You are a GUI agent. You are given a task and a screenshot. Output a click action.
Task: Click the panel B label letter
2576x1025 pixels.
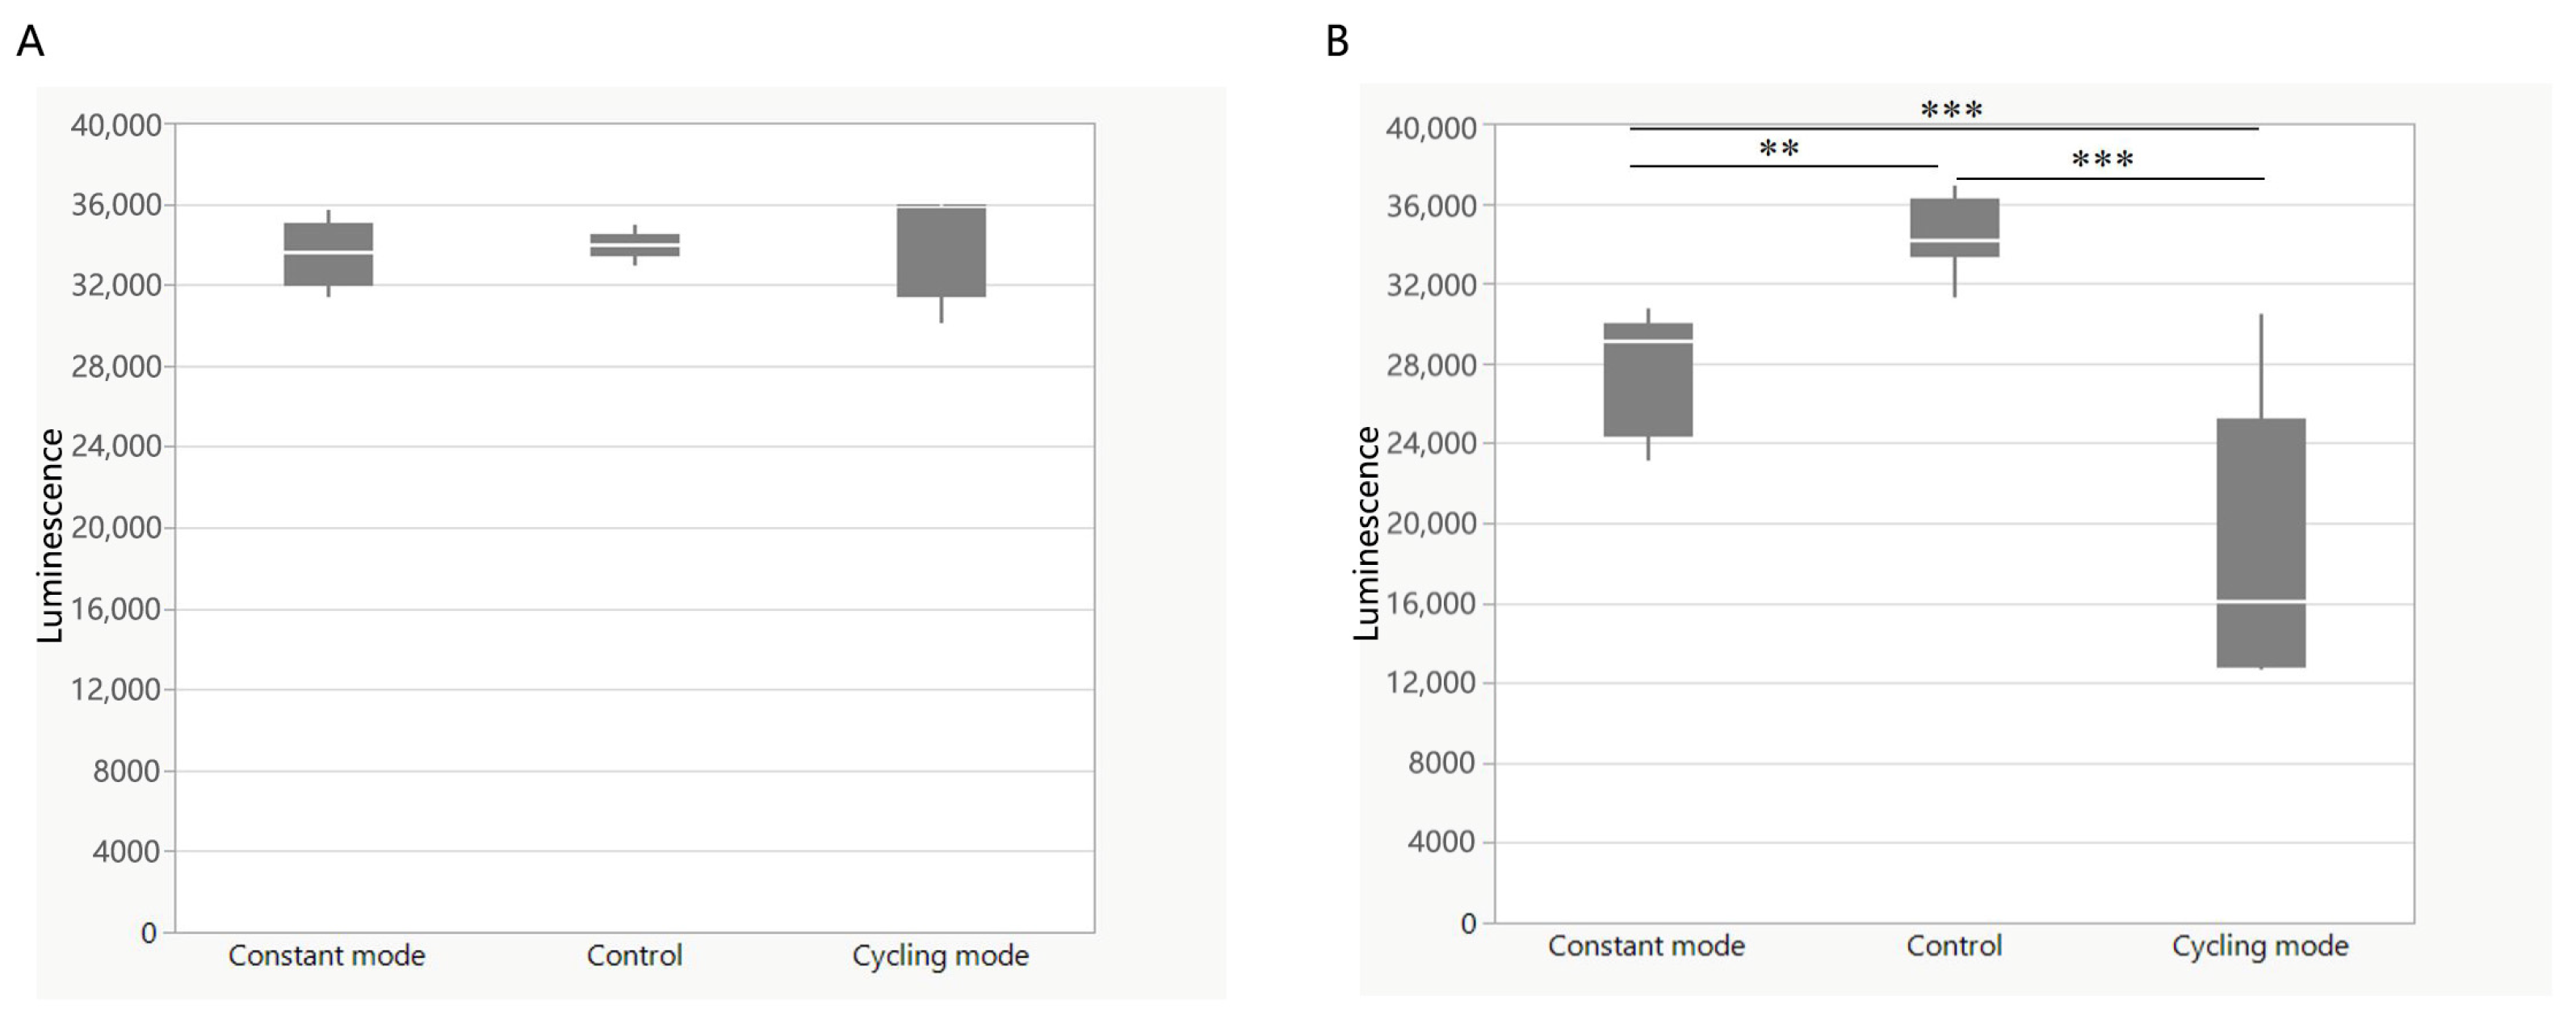tap(1337, 42)
